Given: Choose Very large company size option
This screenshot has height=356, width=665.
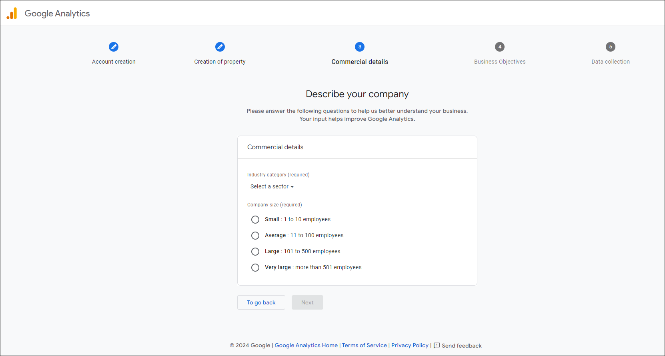Looking at the screenshot, I should coord(255,268).
